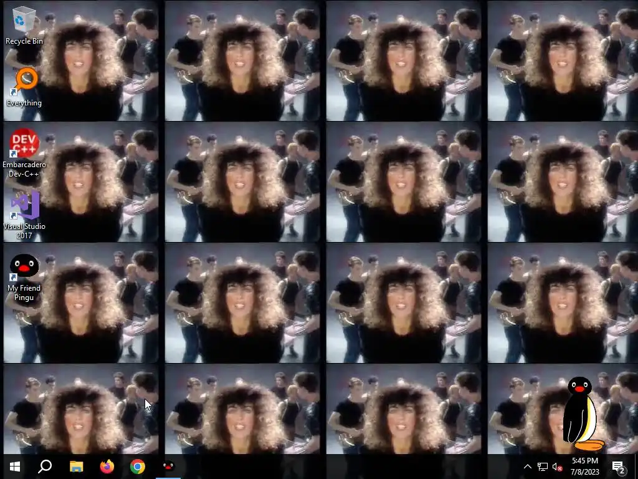Expand the hidden system tray icons
The height and width of the screenshot is (479, 638).
tap(527, 467)
